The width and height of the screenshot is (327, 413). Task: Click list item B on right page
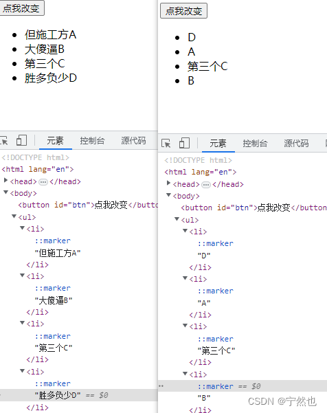191,81
